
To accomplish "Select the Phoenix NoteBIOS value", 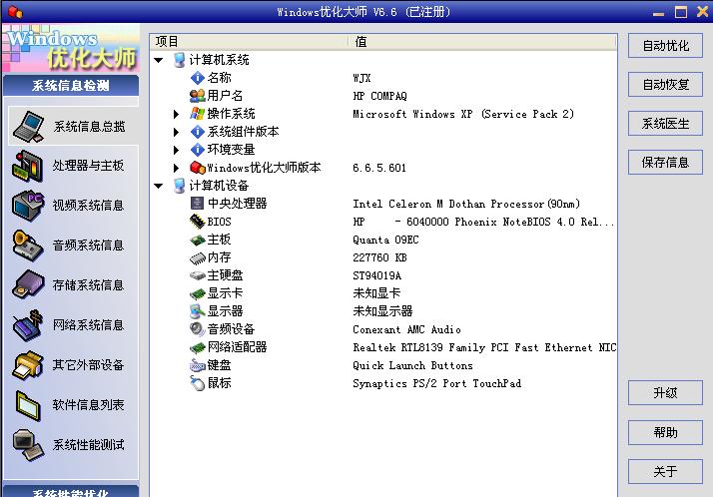I will click(x=483, y=222).
